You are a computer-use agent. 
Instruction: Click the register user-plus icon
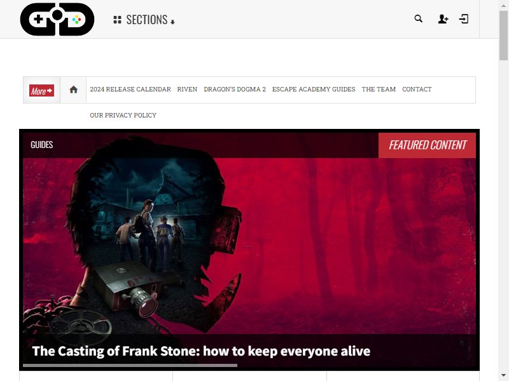(x=443, y=19)
